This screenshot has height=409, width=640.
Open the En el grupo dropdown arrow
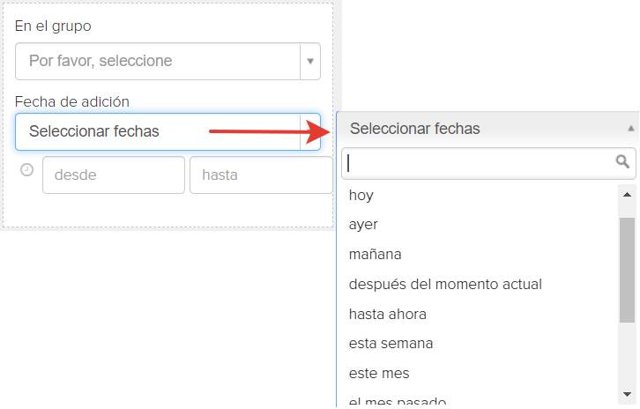tap(310, 61)
